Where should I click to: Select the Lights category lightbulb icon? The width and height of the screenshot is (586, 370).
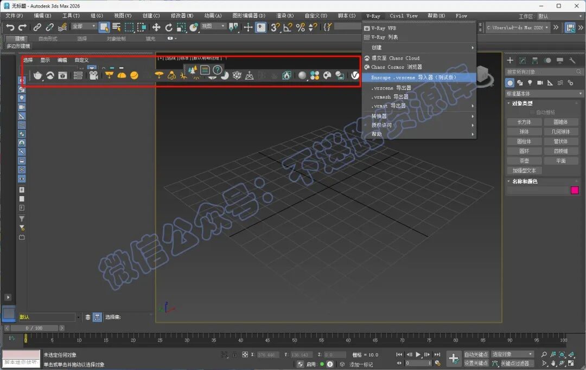tap(530, 82)
